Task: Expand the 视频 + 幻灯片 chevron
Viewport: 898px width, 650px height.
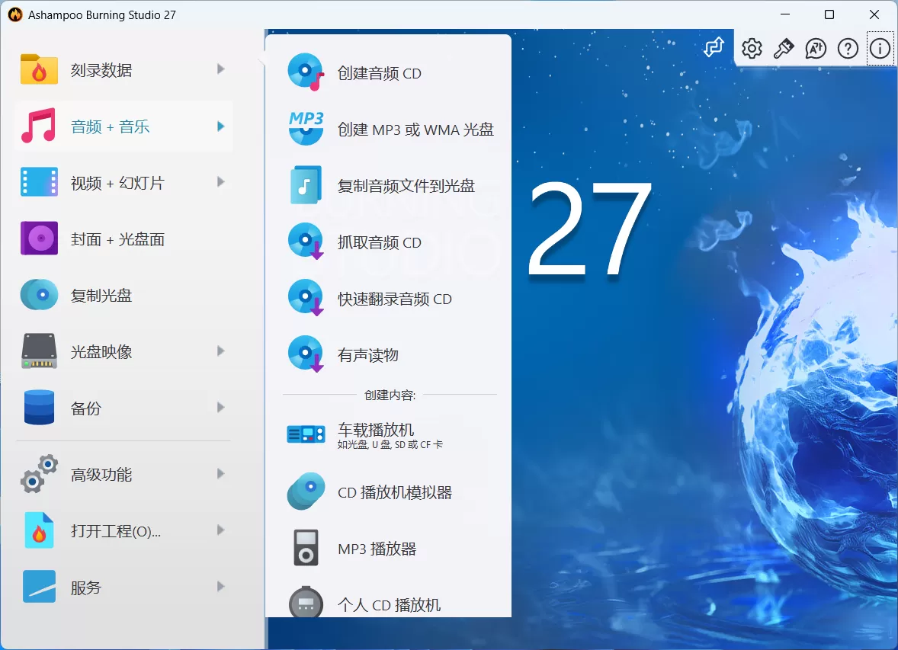Action: [x=220, y=182]
